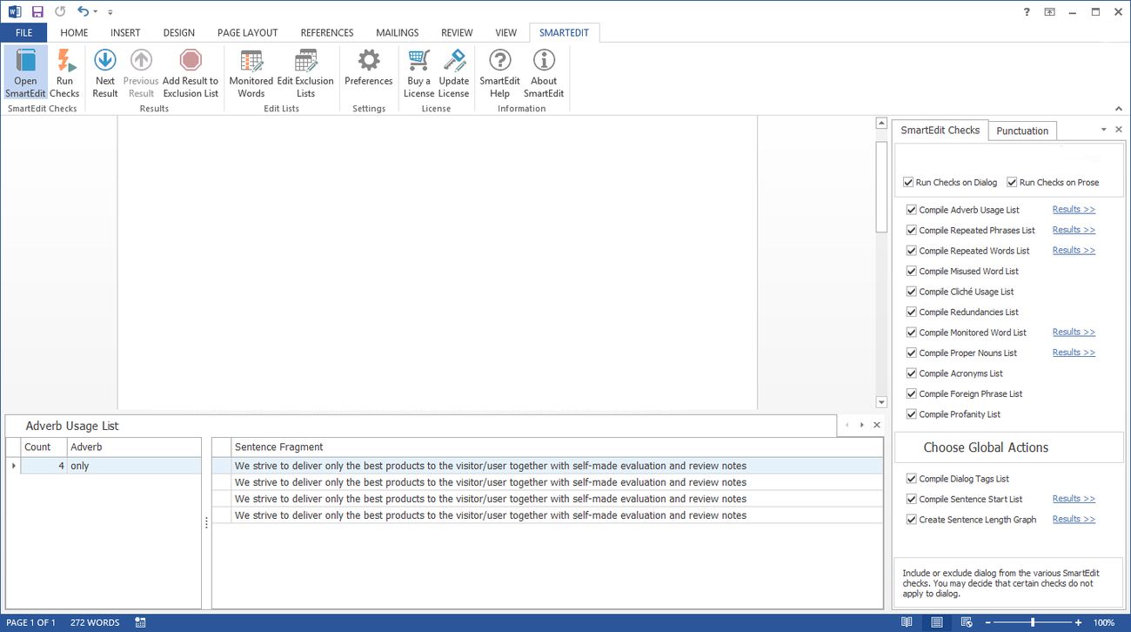Open Results for Sentence Length Graph
This screenshot has width=1131, height=632.
point(1074,520)
